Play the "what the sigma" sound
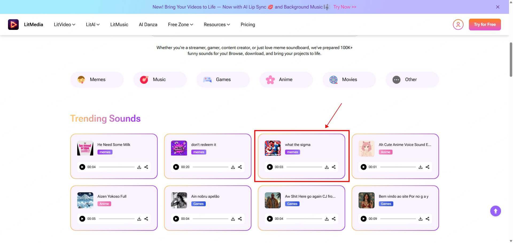Screen dimensions: 513x243 [269, 167]
